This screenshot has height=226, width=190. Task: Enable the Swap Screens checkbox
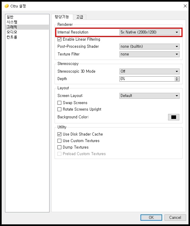click(59, 103)
